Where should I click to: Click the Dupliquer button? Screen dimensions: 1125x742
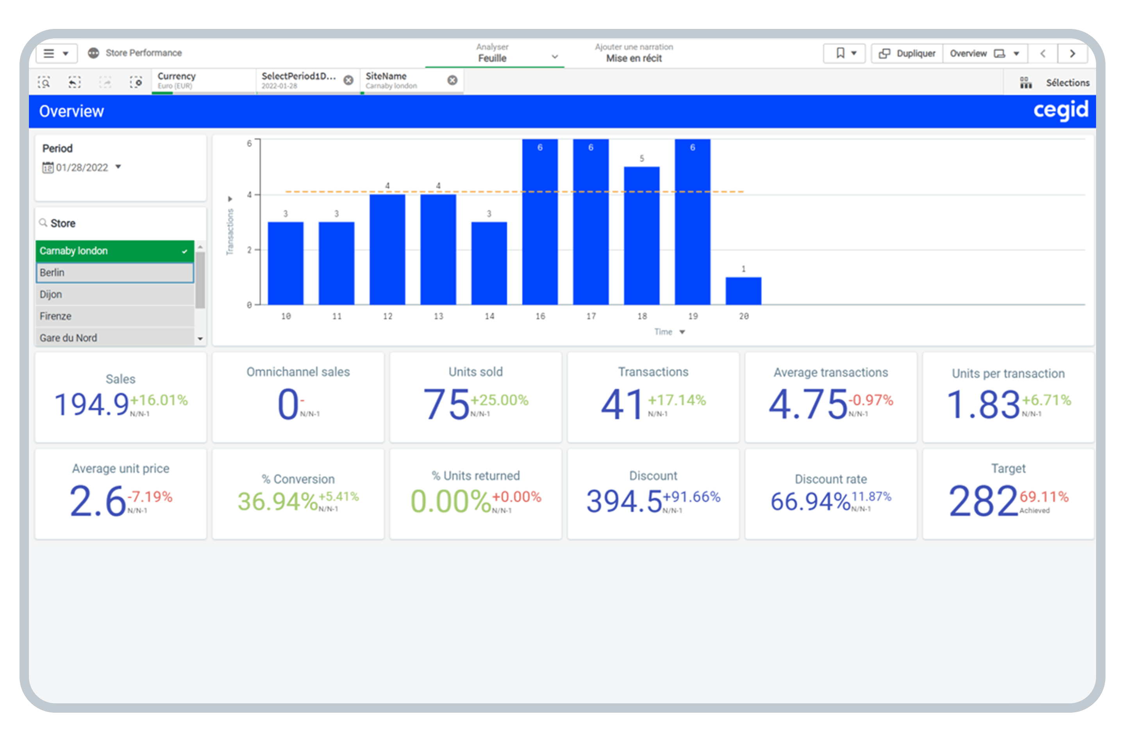[x=907, y=54]
